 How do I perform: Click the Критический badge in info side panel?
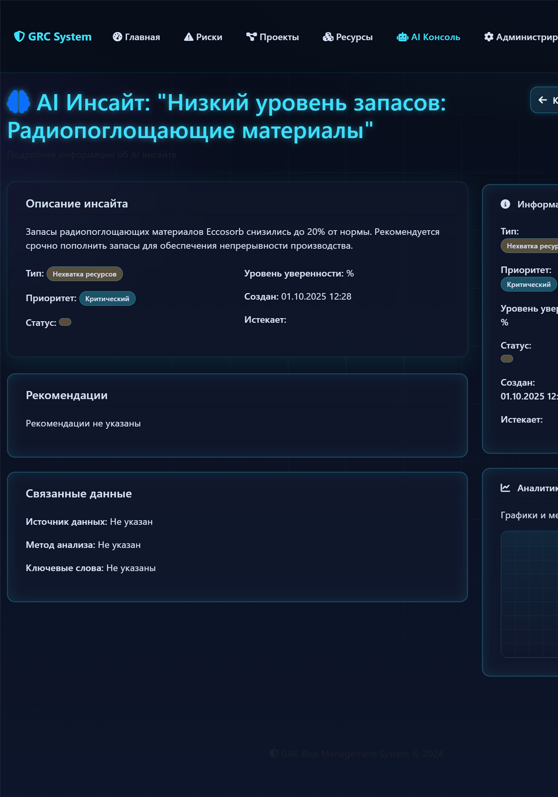[529, 285]
